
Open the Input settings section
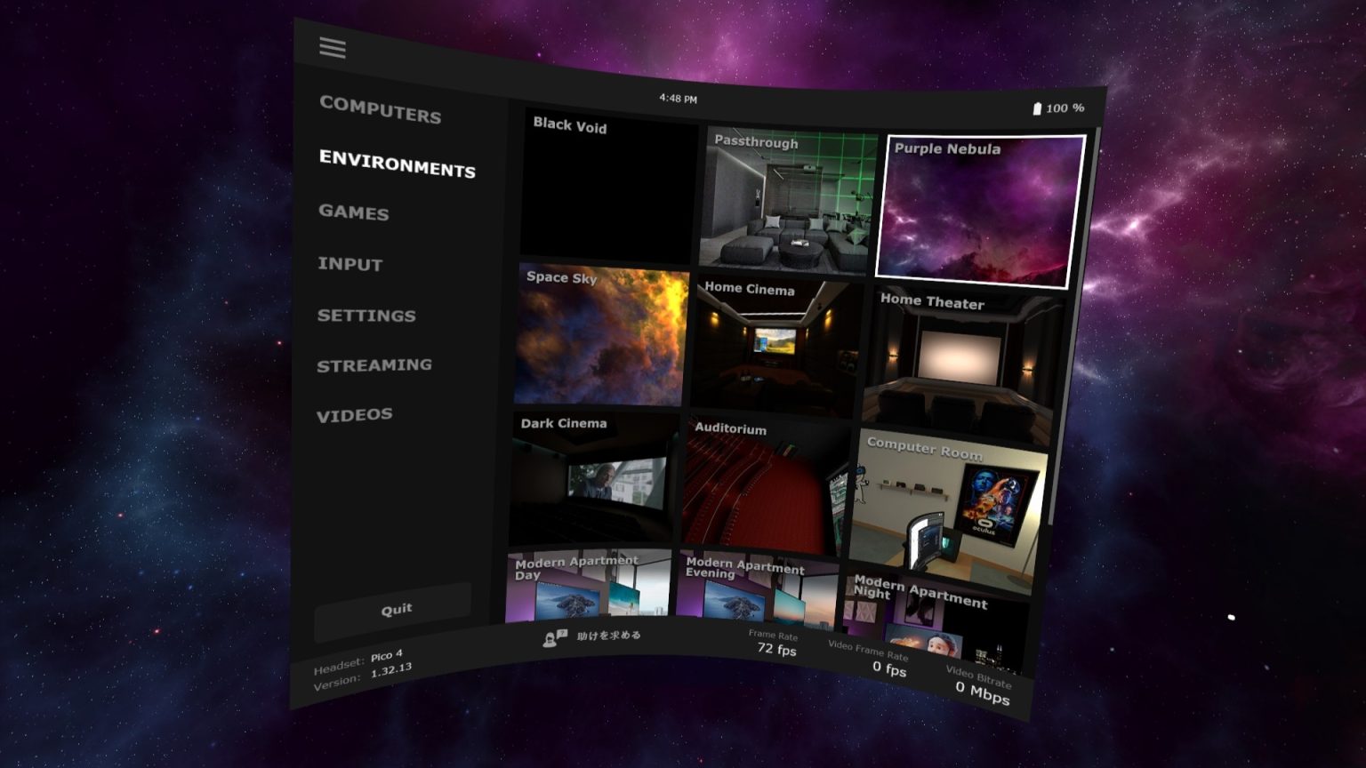[350, 264]
